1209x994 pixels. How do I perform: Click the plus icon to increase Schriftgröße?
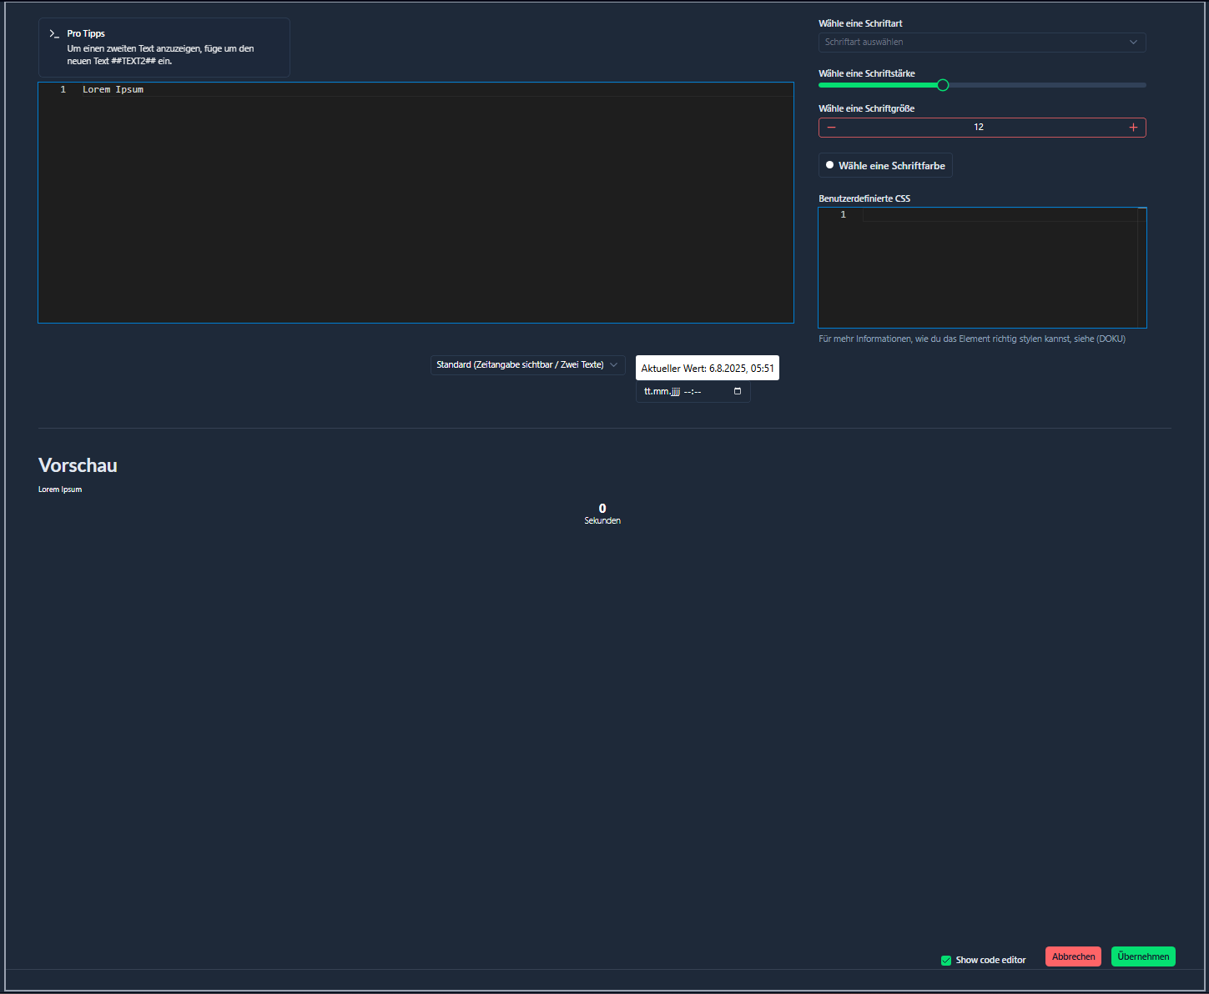1133,127
